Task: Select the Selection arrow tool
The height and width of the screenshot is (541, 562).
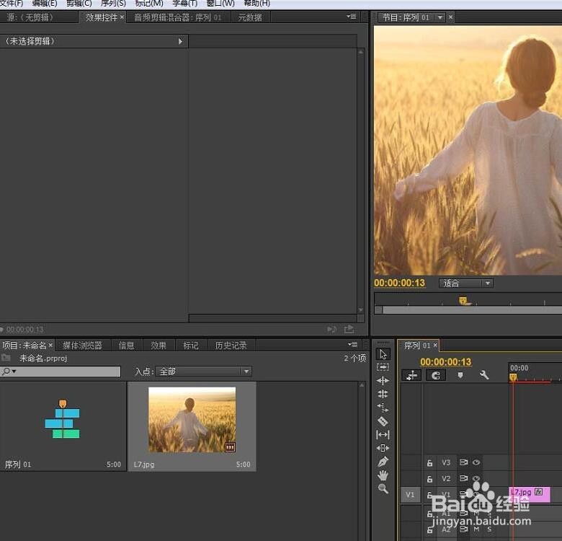Action: click(x=383, y=354)
